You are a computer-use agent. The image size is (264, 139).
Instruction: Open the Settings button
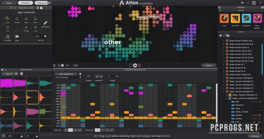click(255, 136)
